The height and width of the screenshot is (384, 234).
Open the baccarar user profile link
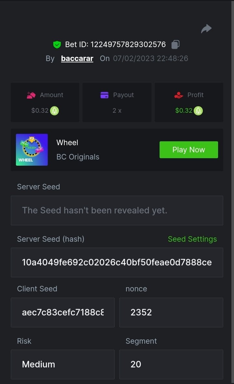point(77,58)
